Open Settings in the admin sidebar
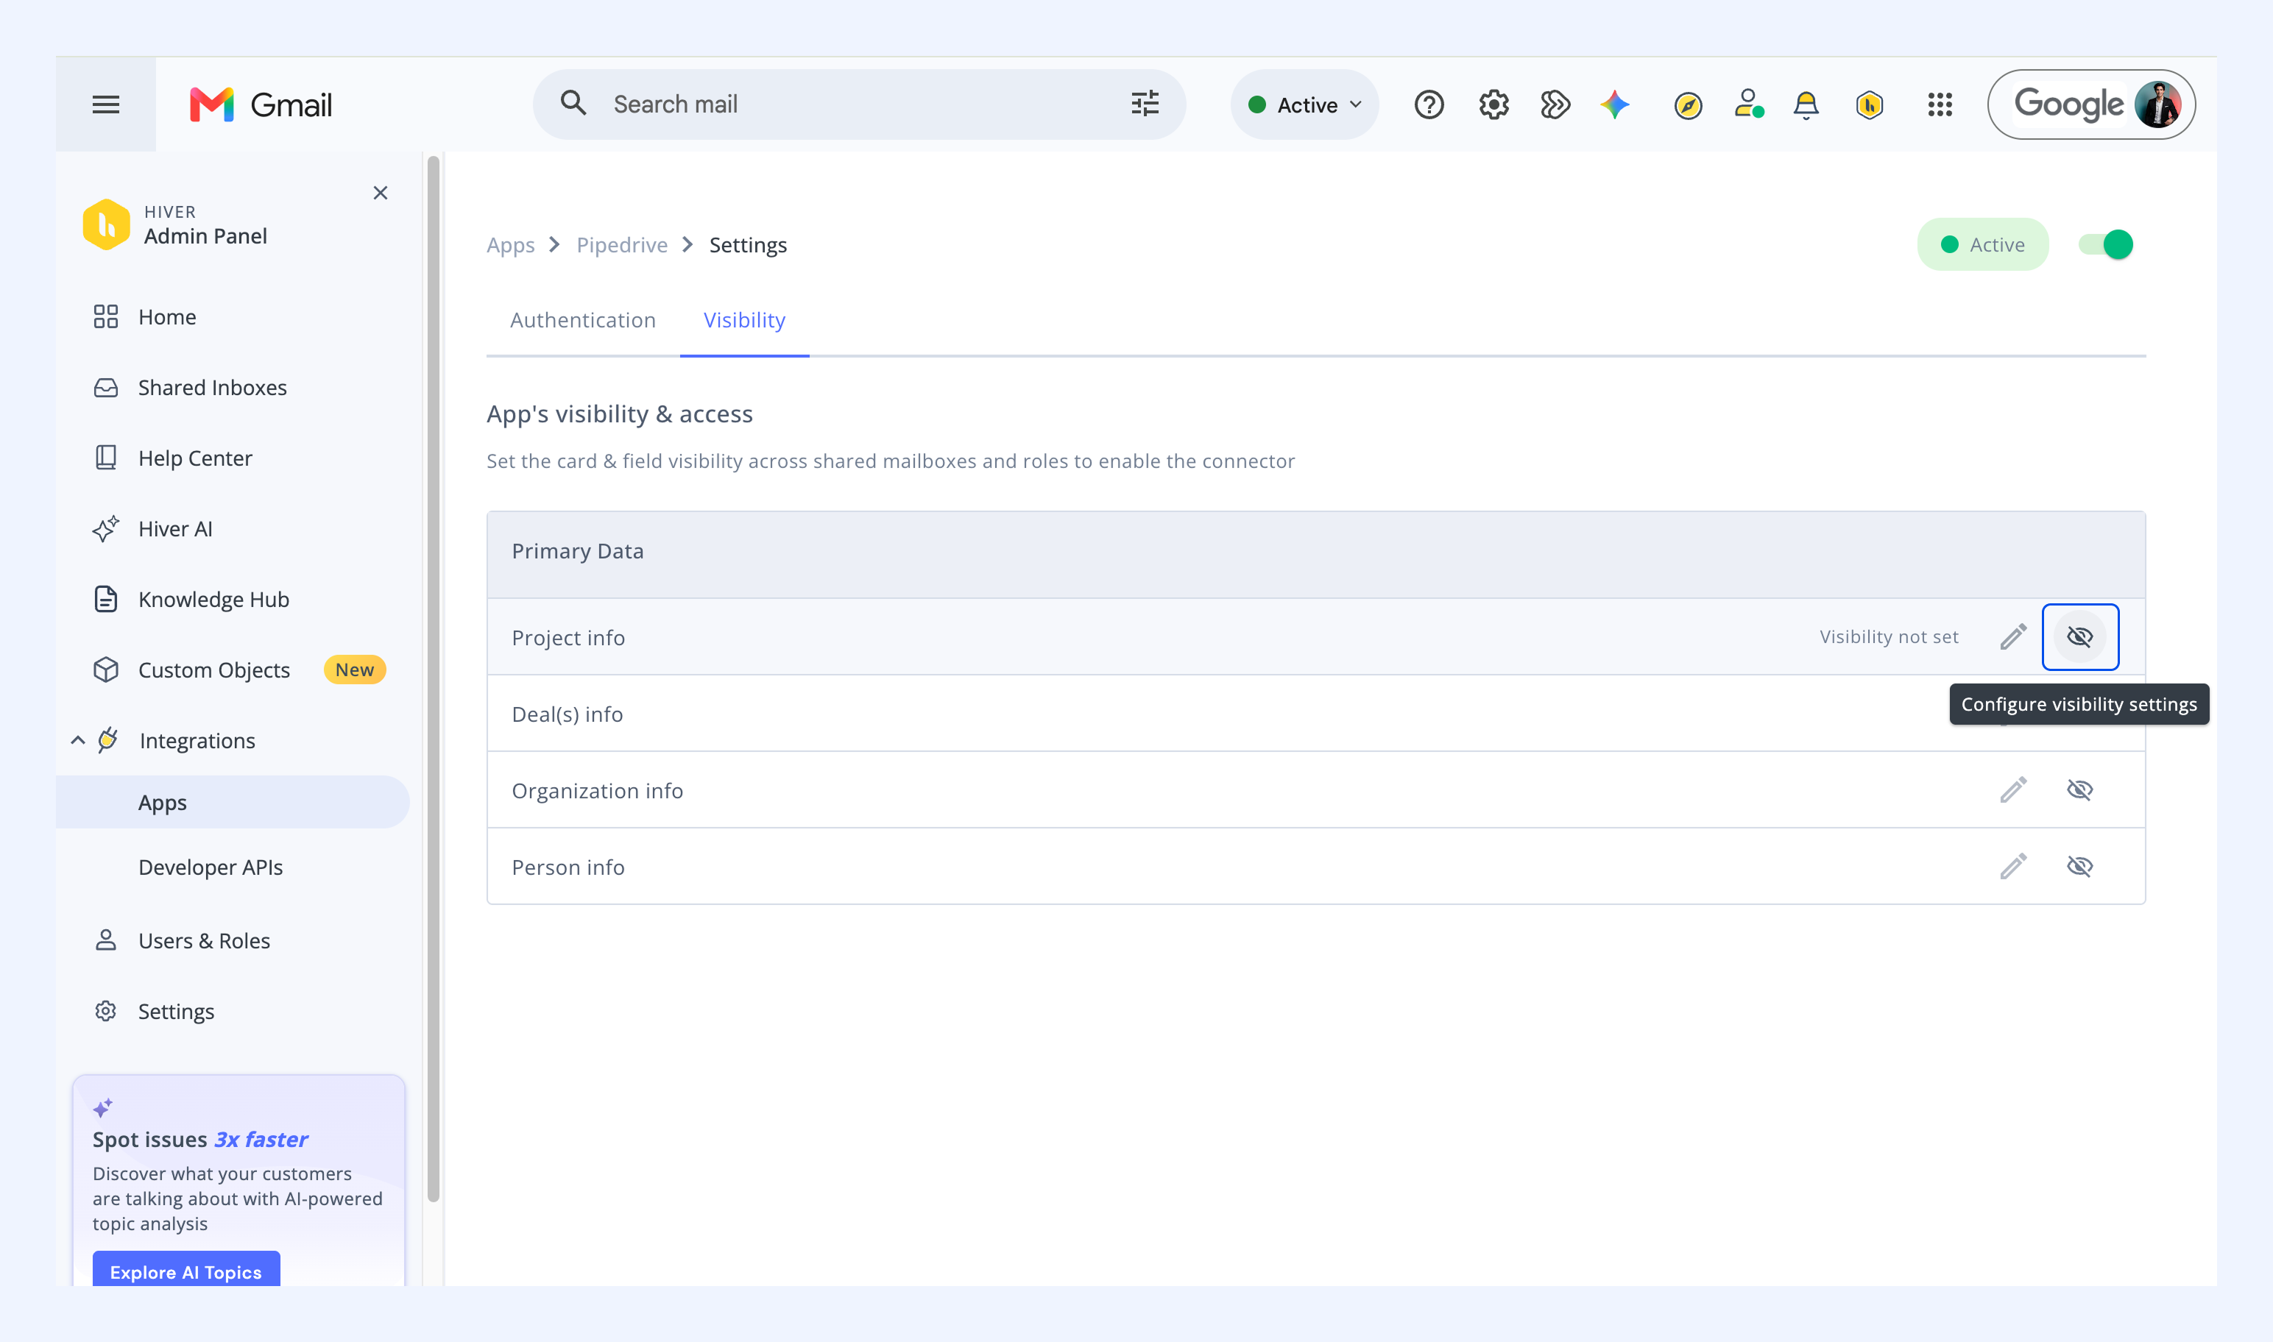Viewport: 2273px width, 1342px height. (x=175, y=1011)
